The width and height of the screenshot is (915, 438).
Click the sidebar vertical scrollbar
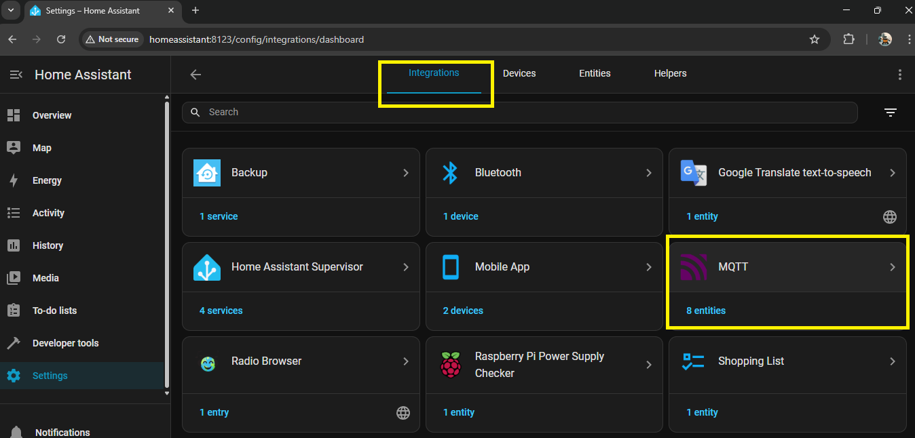(x=167, y=244)
